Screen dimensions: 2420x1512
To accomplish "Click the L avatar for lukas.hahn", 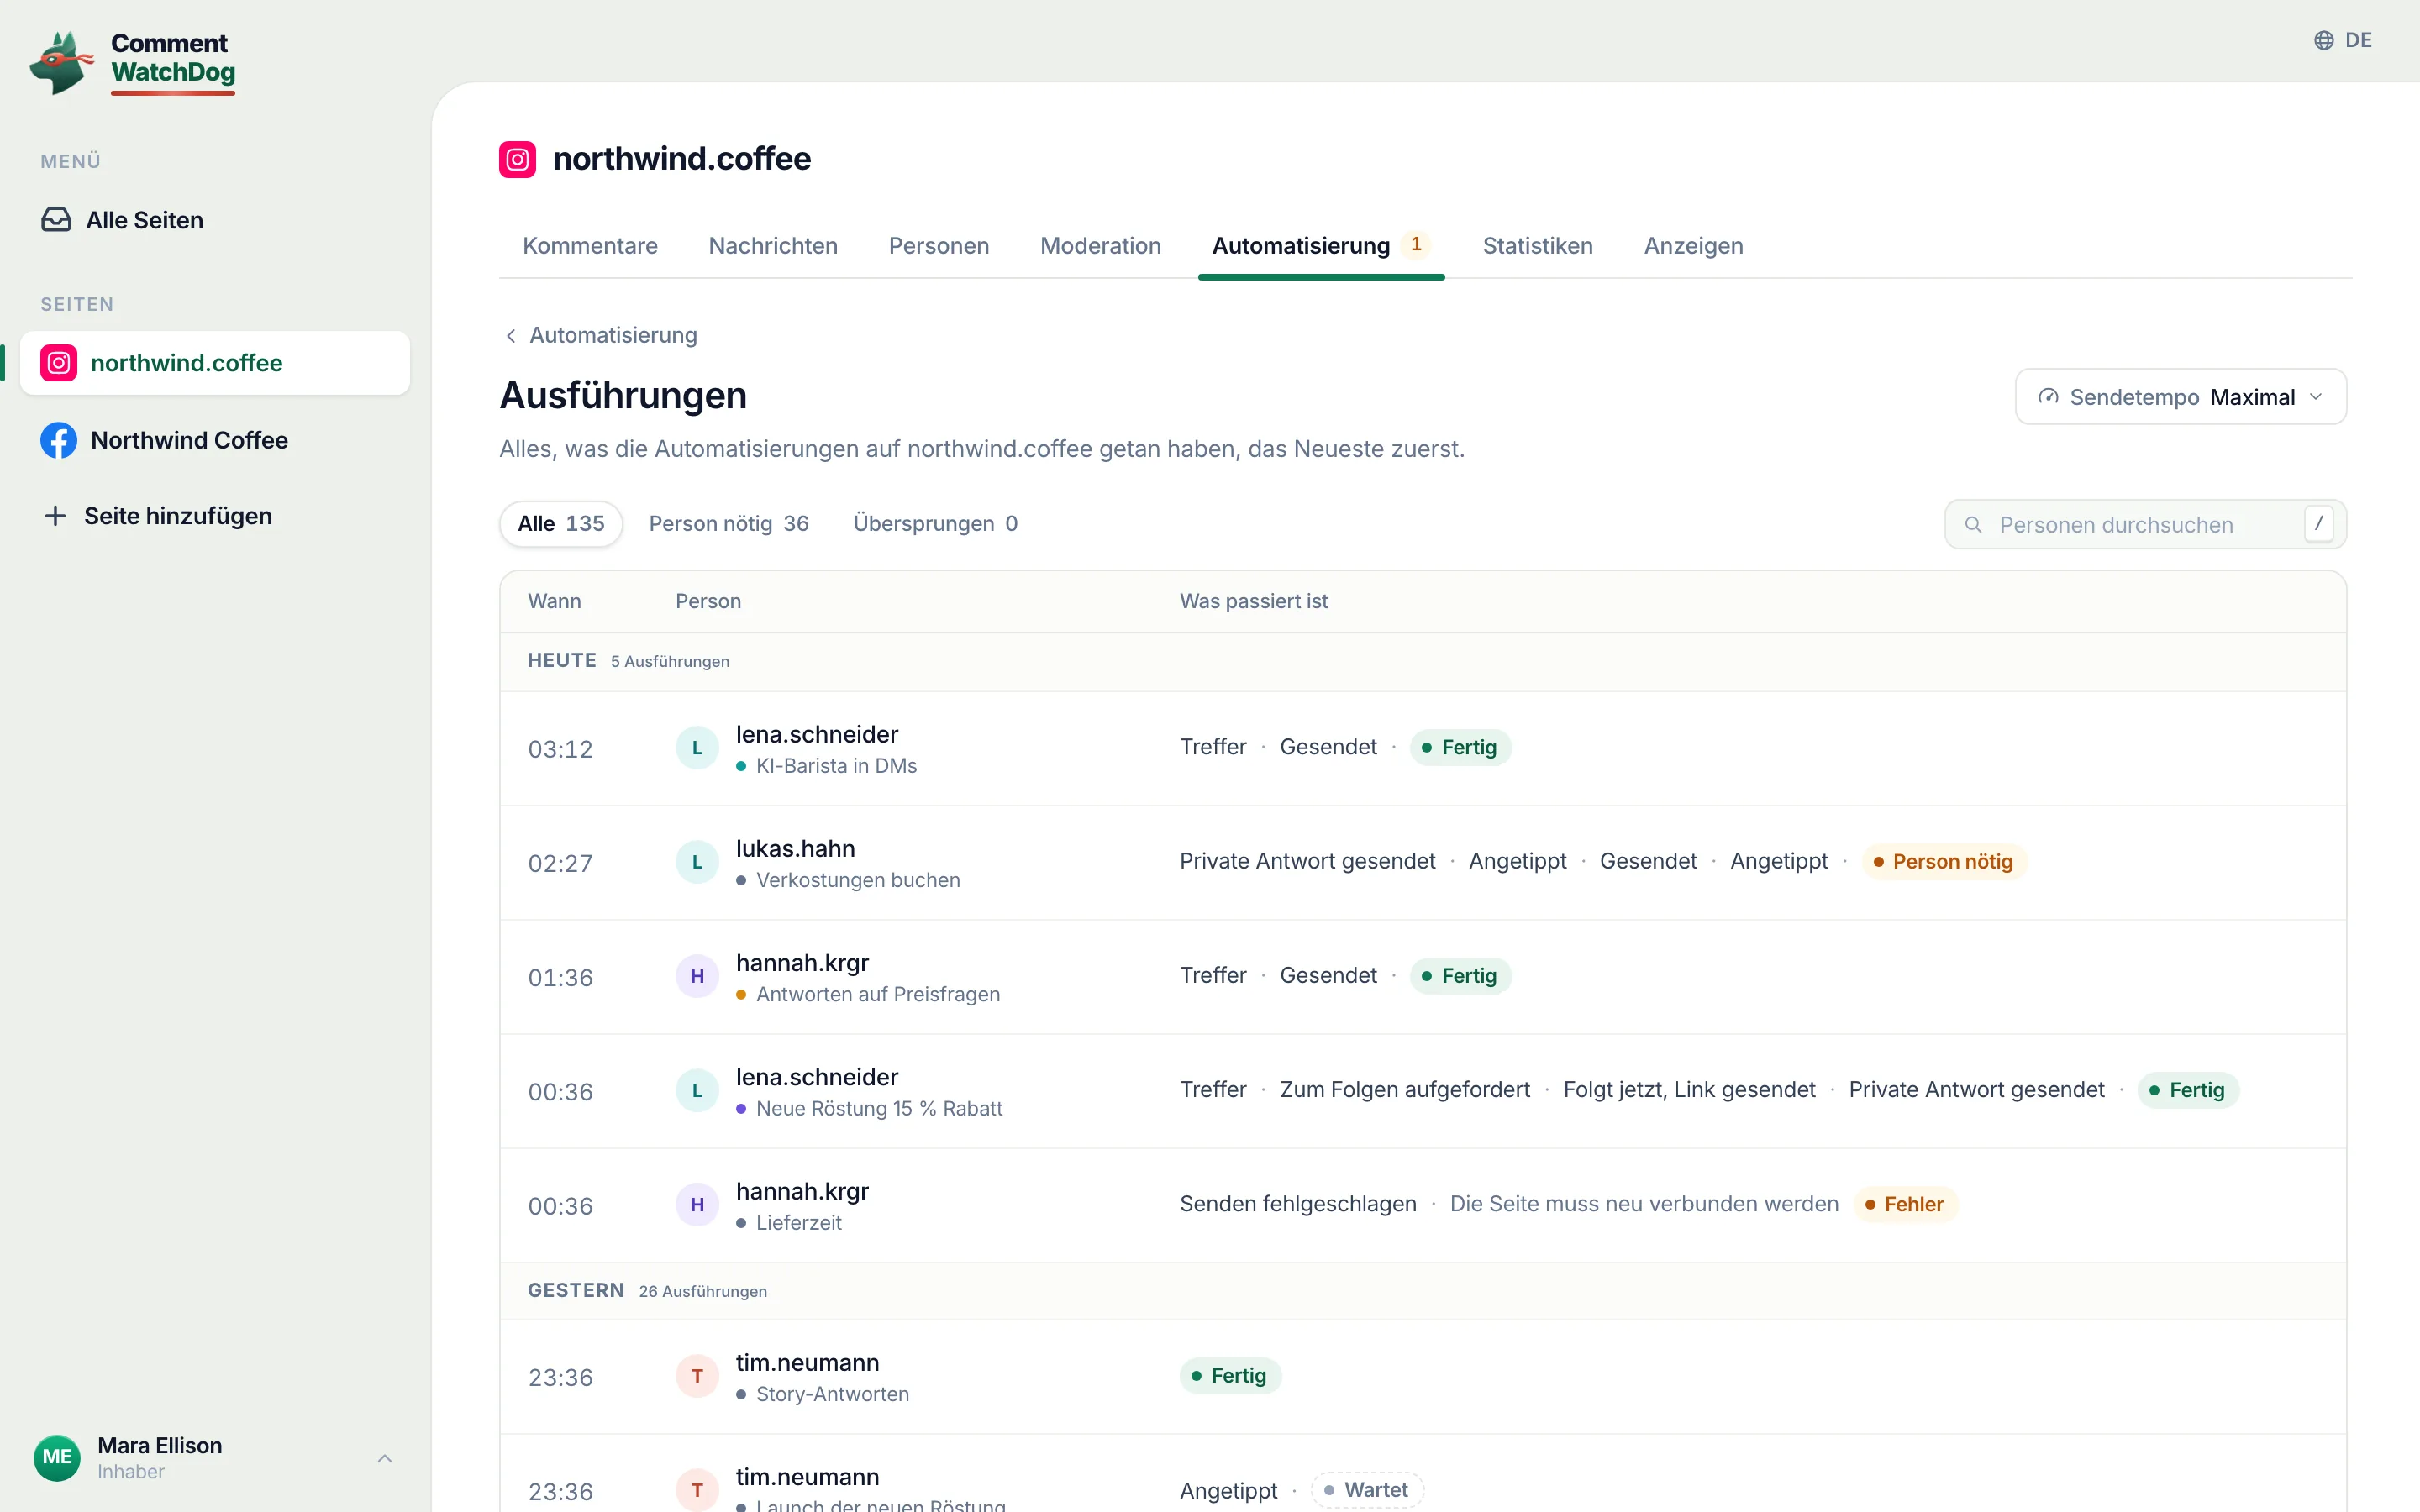I will 697,862.
